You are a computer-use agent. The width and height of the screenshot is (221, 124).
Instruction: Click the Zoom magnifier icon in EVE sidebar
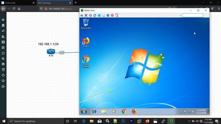pos(3,59)
